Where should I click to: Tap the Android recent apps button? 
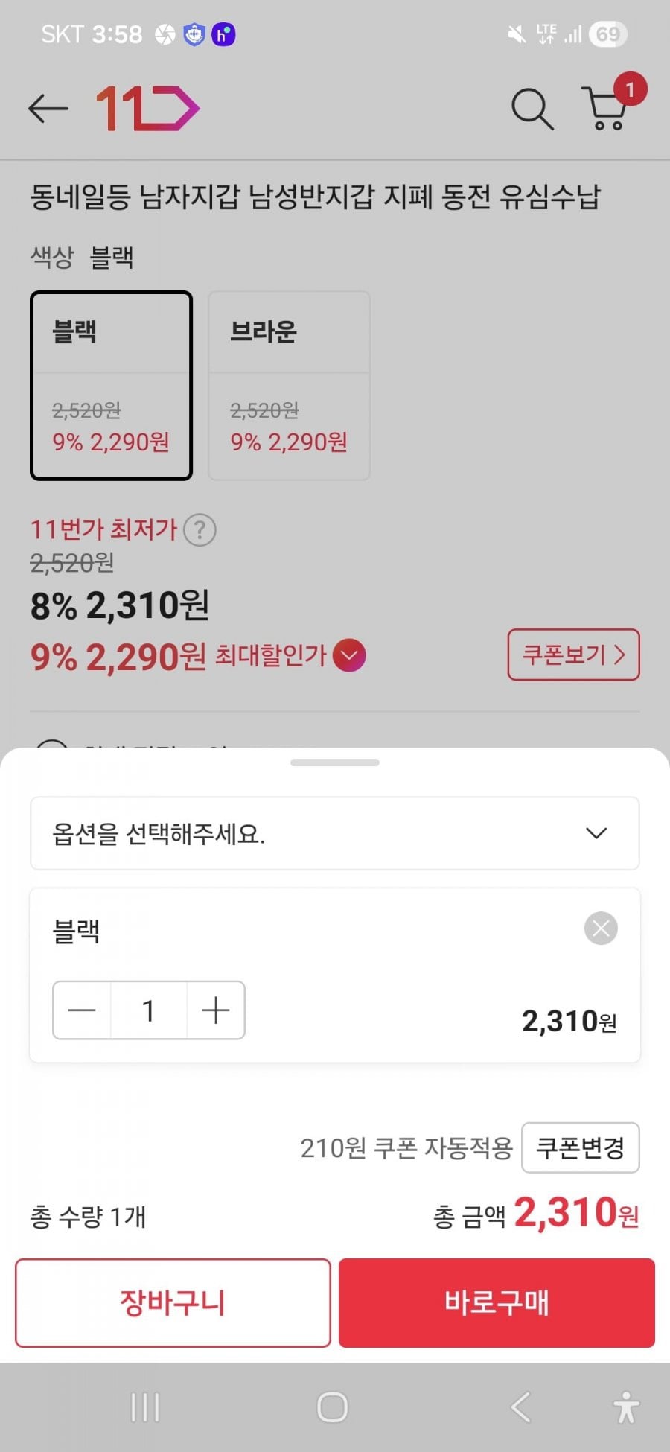[145, 1407]
